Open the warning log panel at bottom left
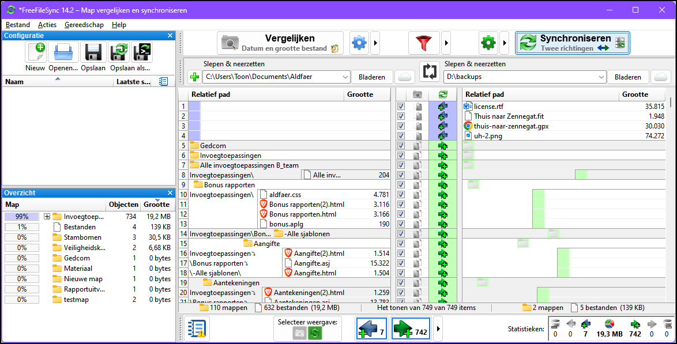 [x=197, y=328]
